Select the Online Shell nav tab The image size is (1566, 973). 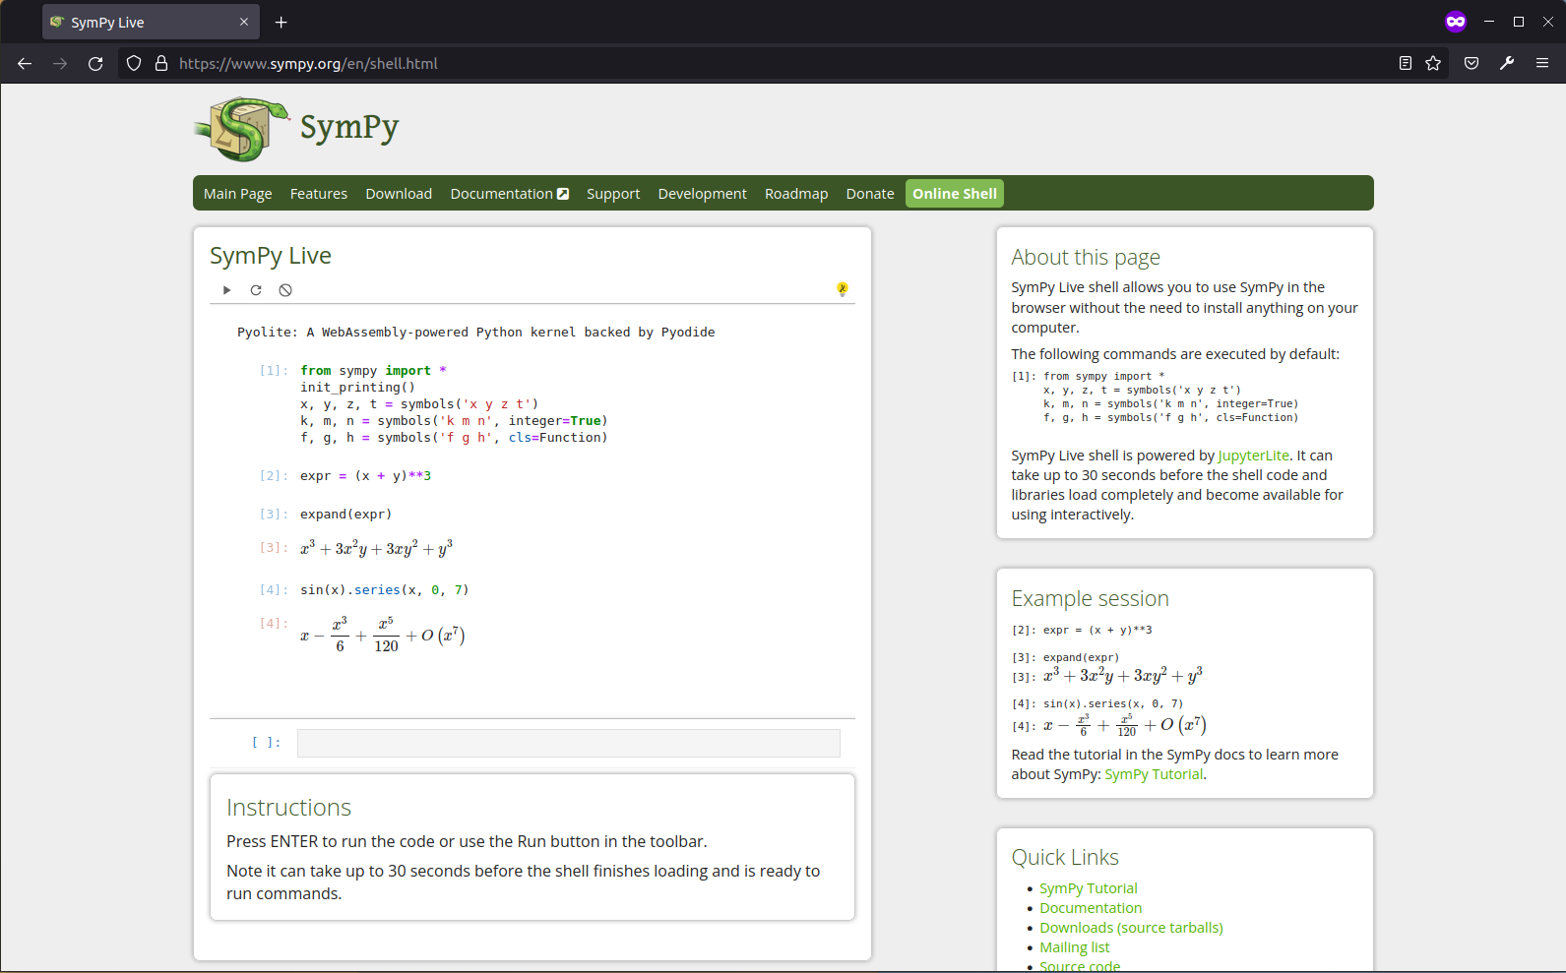point(955,194)
